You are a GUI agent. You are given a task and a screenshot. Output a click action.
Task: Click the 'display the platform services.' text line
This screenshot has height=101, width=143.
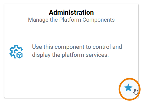click(70, 55)
